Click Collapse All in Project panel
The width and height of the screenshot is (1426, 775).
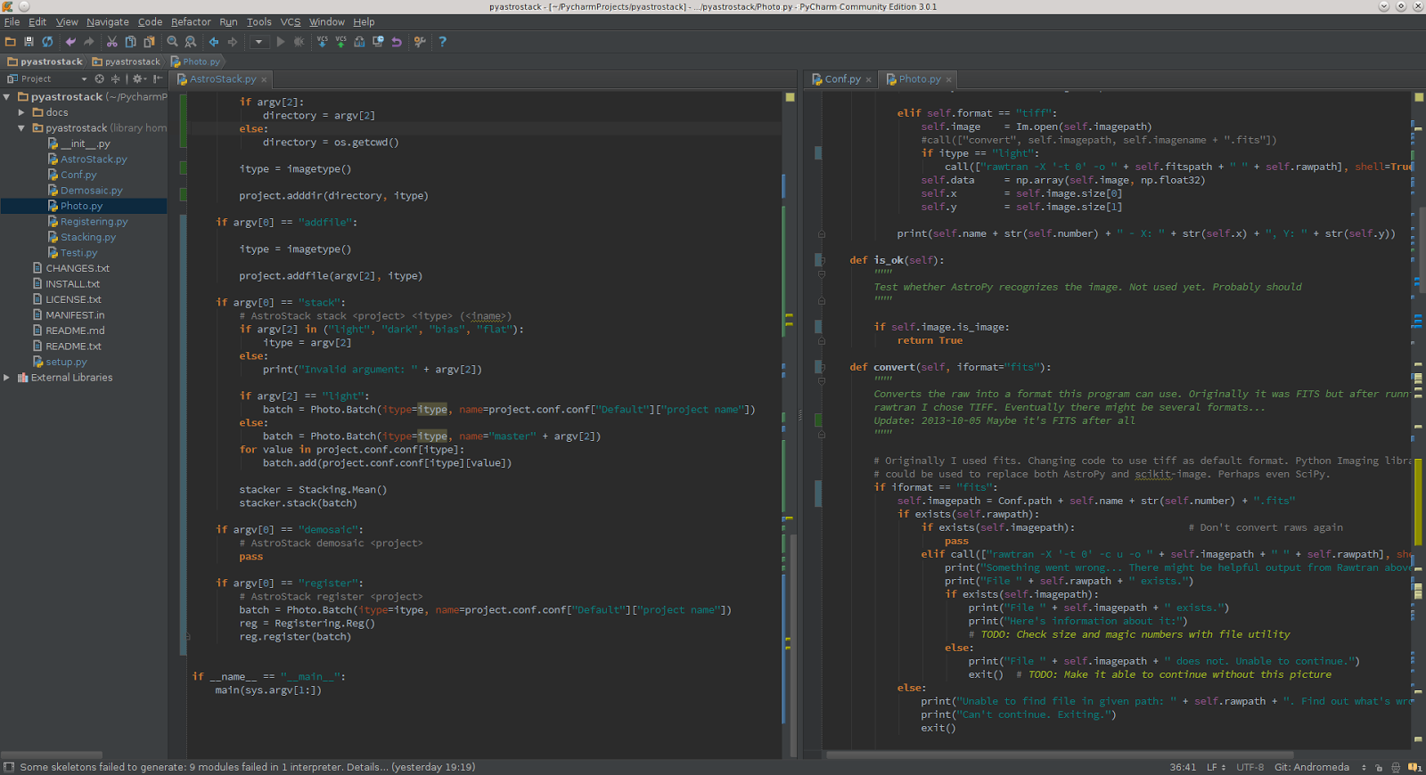pos(115,79)
